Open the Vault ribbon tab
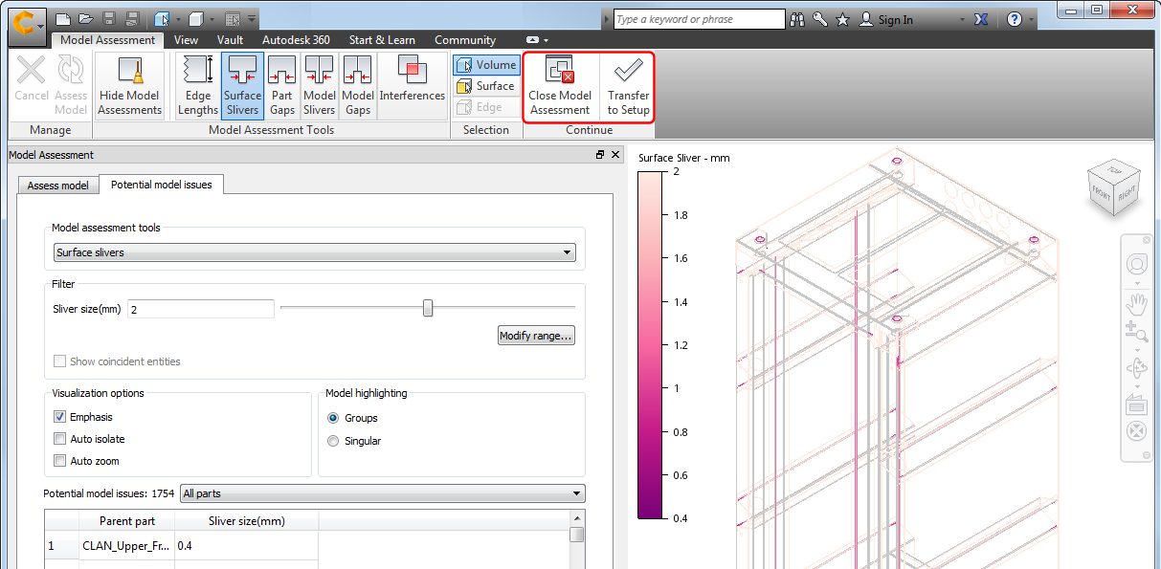The width and height of the screenshot is (1161, 569). point(230,40)
